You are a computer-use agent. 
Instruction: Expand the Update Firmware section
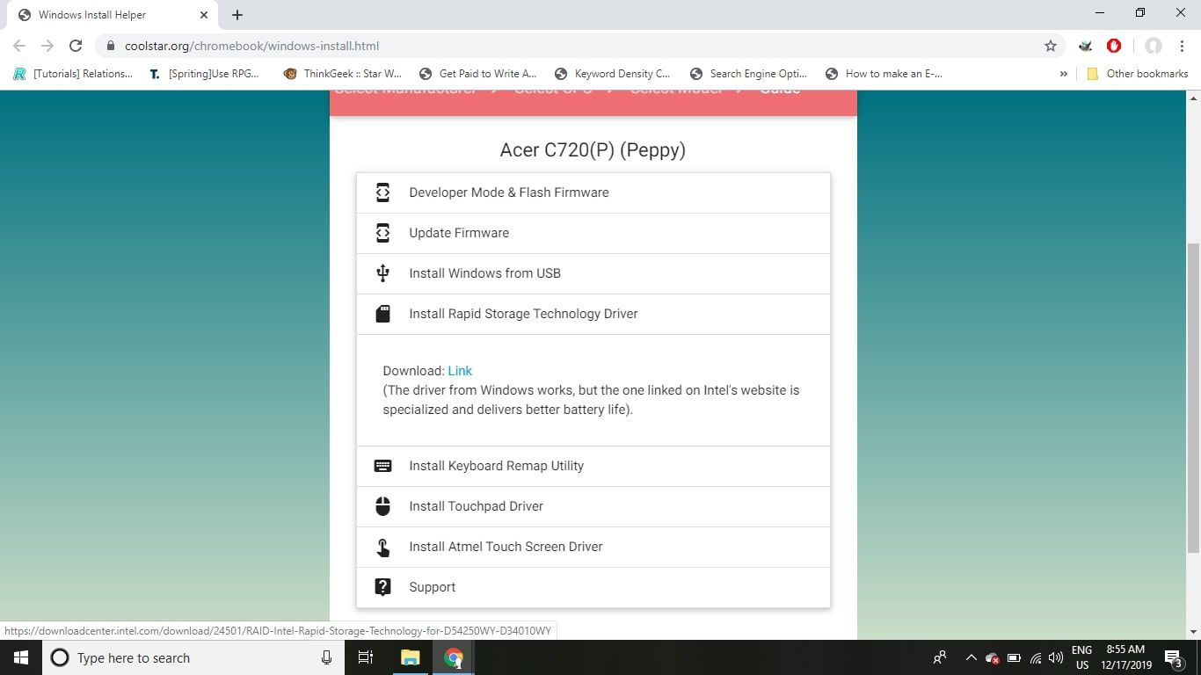593,233
